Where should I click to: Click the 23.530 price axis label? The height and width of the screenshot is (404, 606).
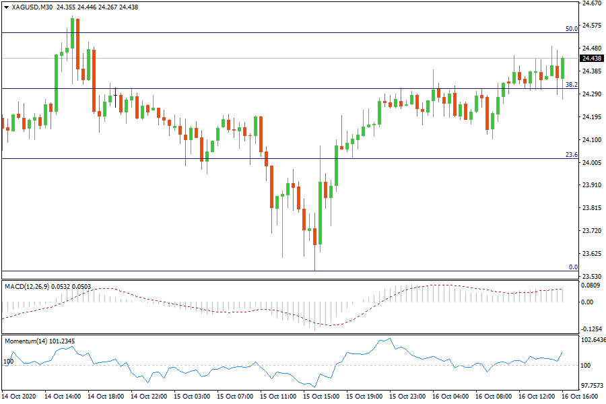tap(592, 277)
